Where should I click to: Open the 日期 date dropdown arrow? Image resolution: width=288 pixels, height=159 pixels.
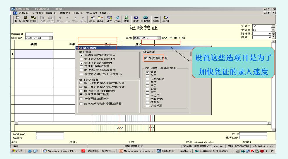coord(159,38)
